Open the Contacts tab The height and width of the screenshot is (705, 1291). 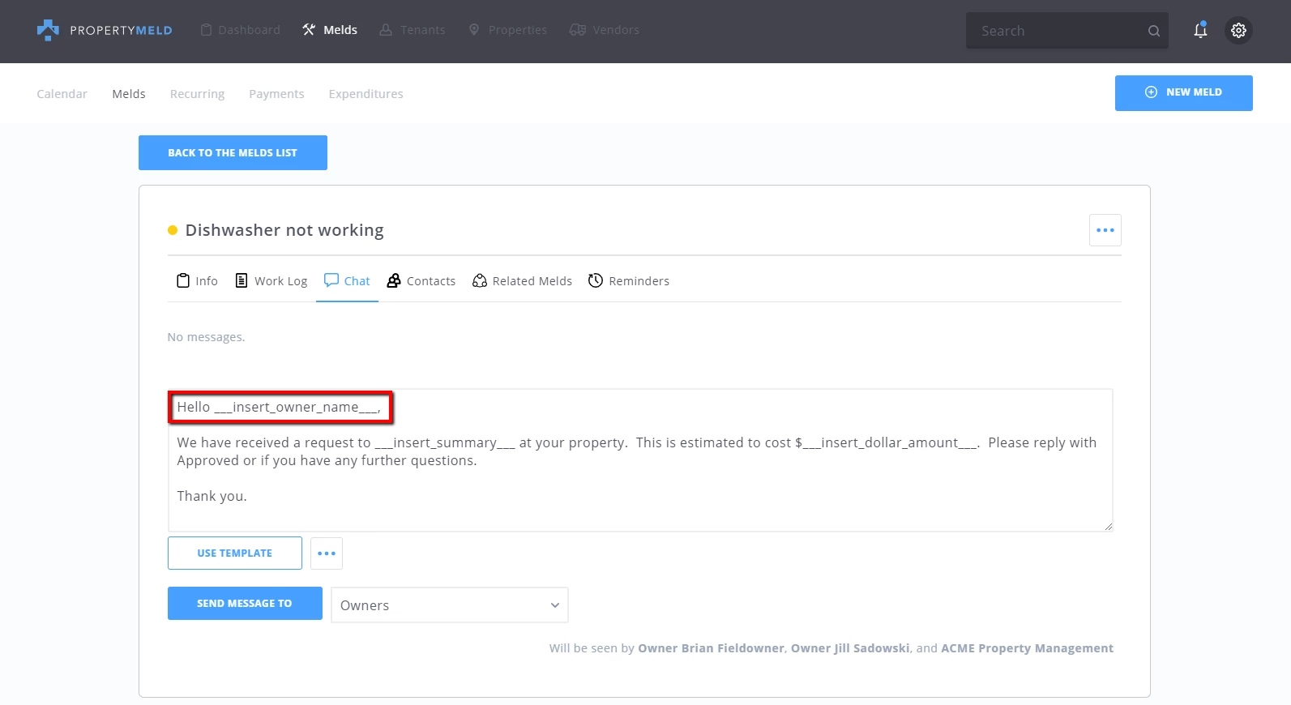pyautogui.click(x=421, y=281)
